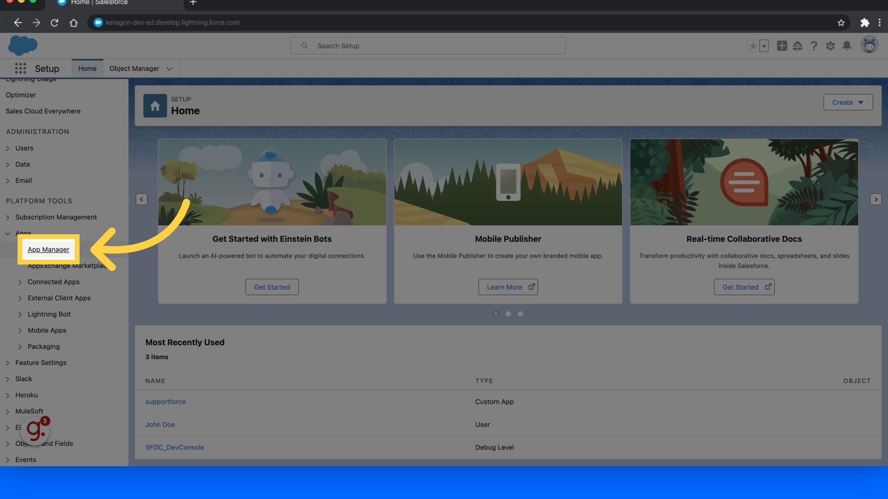888x499 pixels.
Task: Open the Setup gear icon menu
Action: point(830,46)
